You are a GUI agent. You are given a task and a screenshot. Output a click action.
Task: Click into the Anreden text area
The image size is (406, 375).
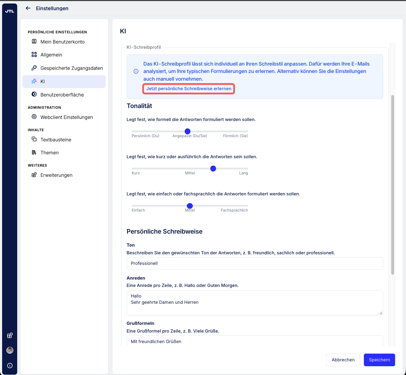pos(255,303)
